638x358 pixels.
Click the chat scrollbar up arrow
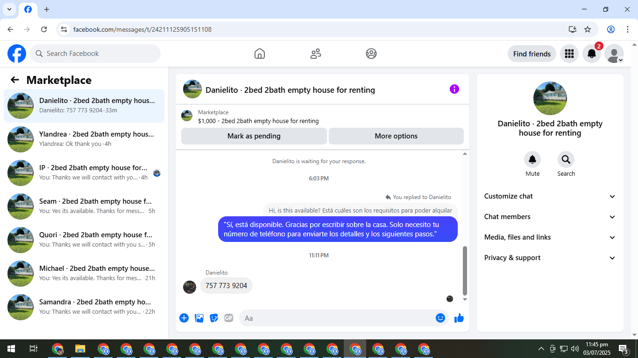[x=465, y=154]
